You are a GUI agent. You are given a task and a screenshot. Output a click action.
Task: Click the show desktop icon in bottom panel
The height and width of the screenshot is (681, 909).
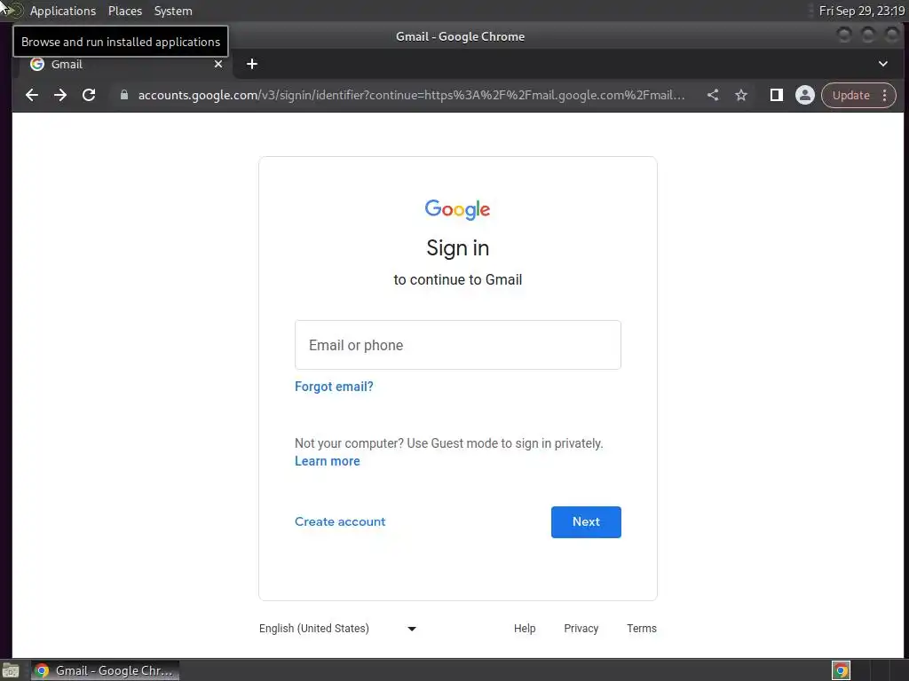point(11,670)
